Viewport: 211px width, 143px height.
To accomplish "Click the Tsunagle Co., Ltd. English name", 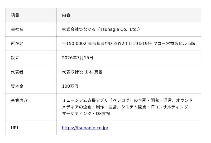I will point(119,29).
